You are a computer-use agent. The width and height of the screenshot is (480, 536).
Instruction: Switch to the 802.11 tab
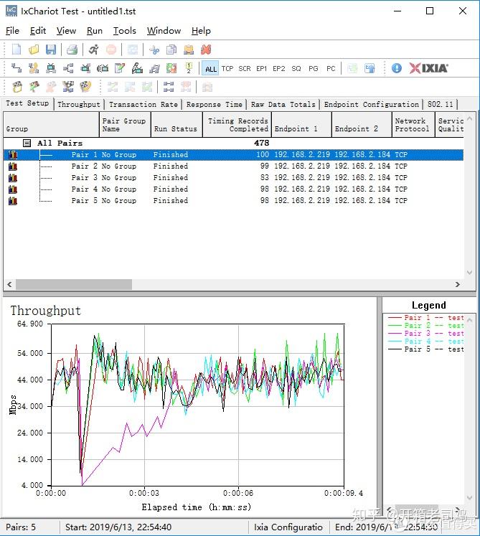click(440, 104)
